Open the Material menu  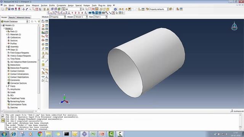(35, 5)
